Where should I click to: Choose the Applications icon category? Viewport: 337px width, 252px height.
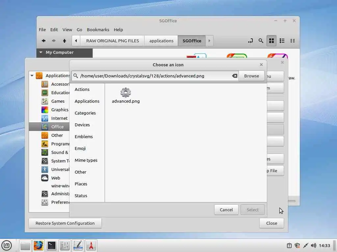click(x=87, y=101)
